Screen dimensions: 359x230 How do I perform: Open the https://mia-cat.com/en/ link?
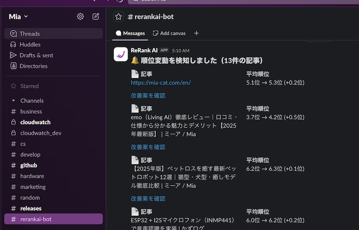tap(161, 82)
